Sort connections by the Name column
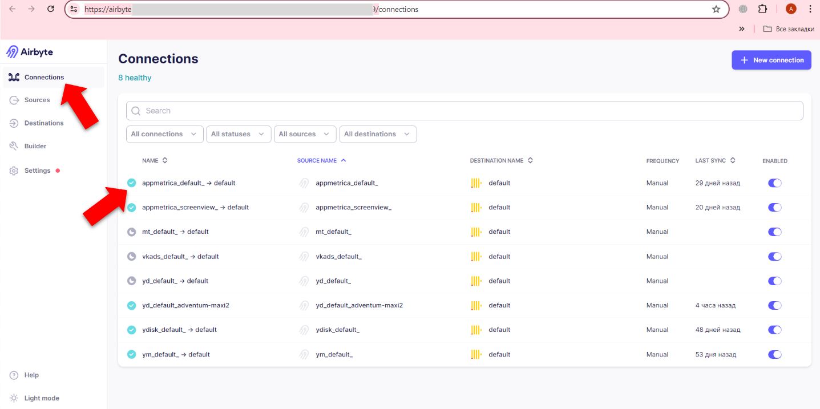Image resolution: width=820 pixels, height=409 pixels. [x=155, y=161]
